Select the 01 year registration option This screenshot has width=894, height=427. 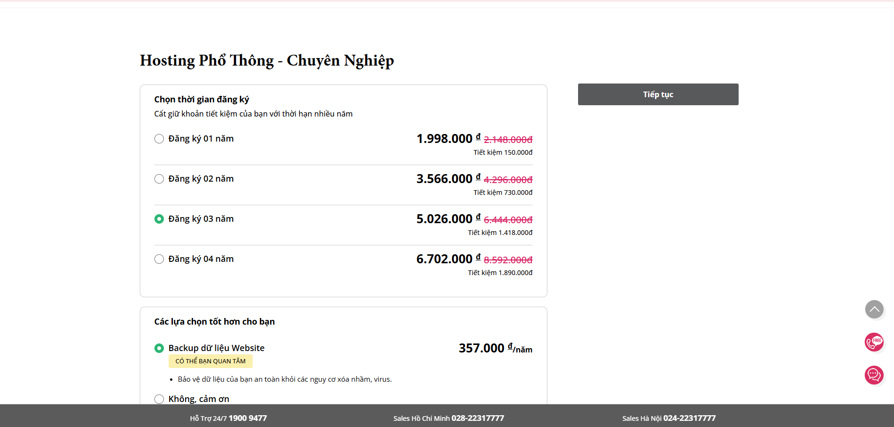pyautogui.click(x=159, y=139)
